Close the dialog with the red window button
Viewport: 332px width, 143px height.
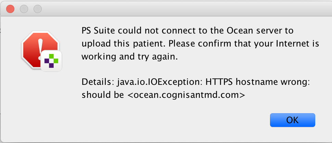tap(10, 9)
